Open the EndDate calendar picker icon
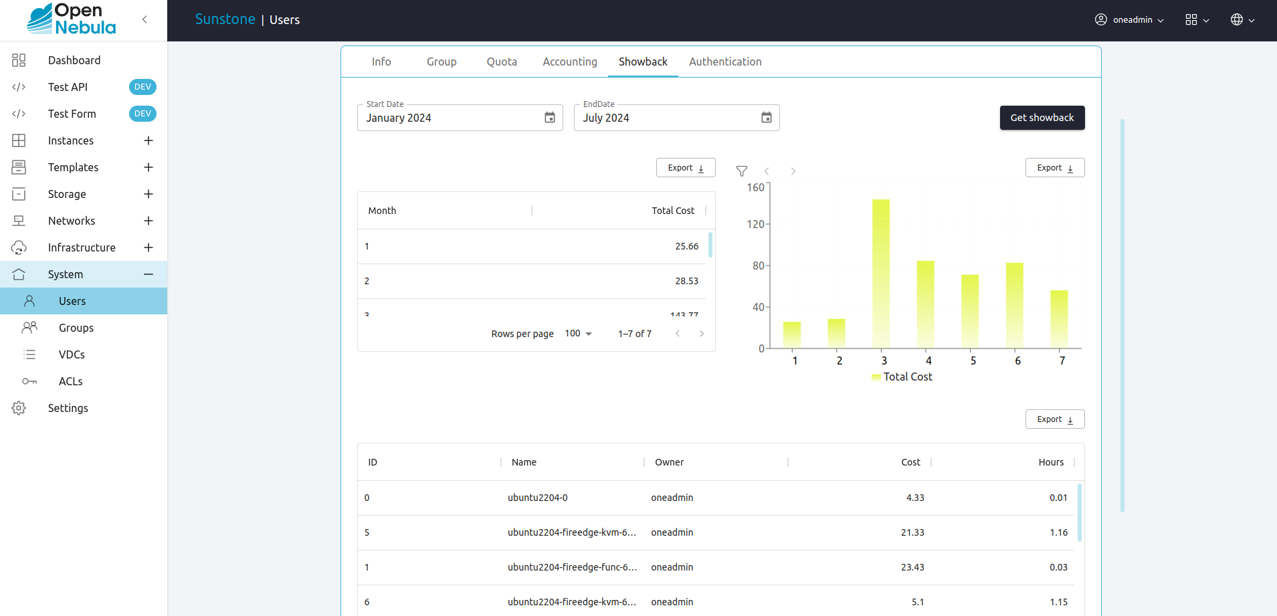The image size is (1277, 616). pos(767,118)
